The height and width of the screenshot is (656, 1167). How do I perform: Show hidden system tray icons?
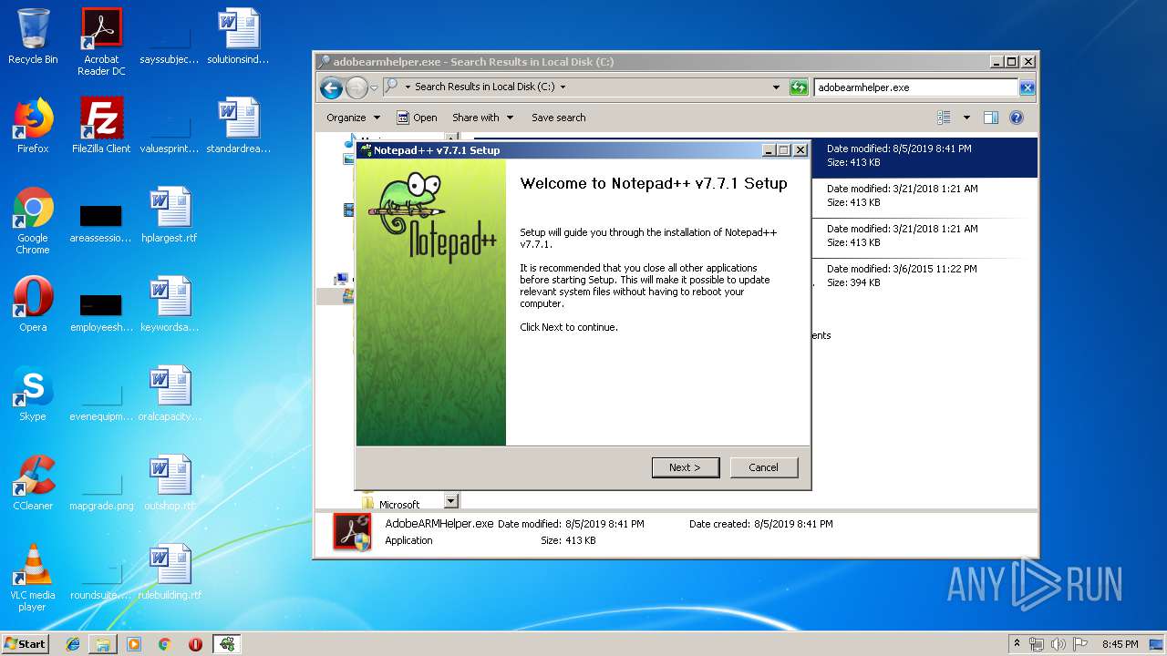(x=1017, y=644)
